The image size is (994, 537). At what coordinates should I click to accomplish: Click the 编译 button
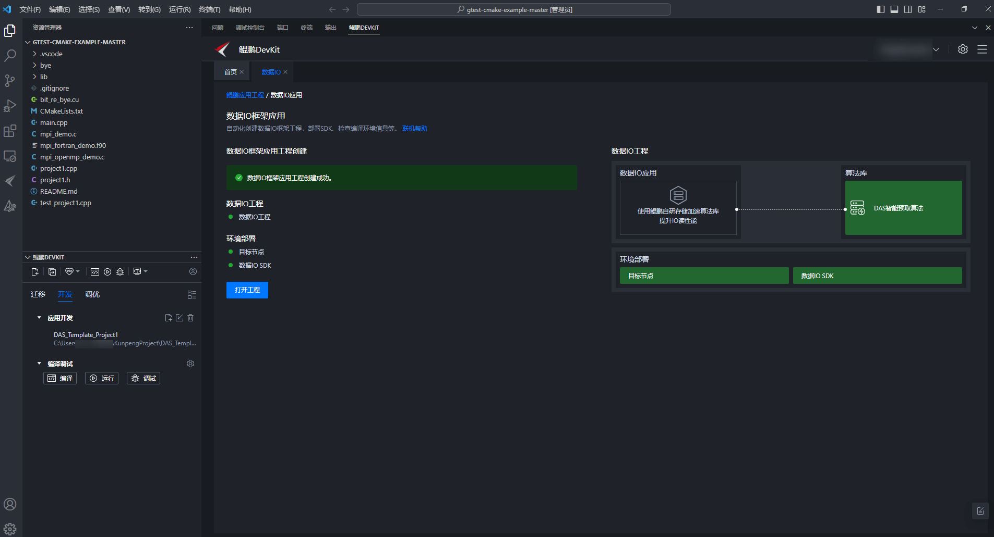click(x=60, y=378)
